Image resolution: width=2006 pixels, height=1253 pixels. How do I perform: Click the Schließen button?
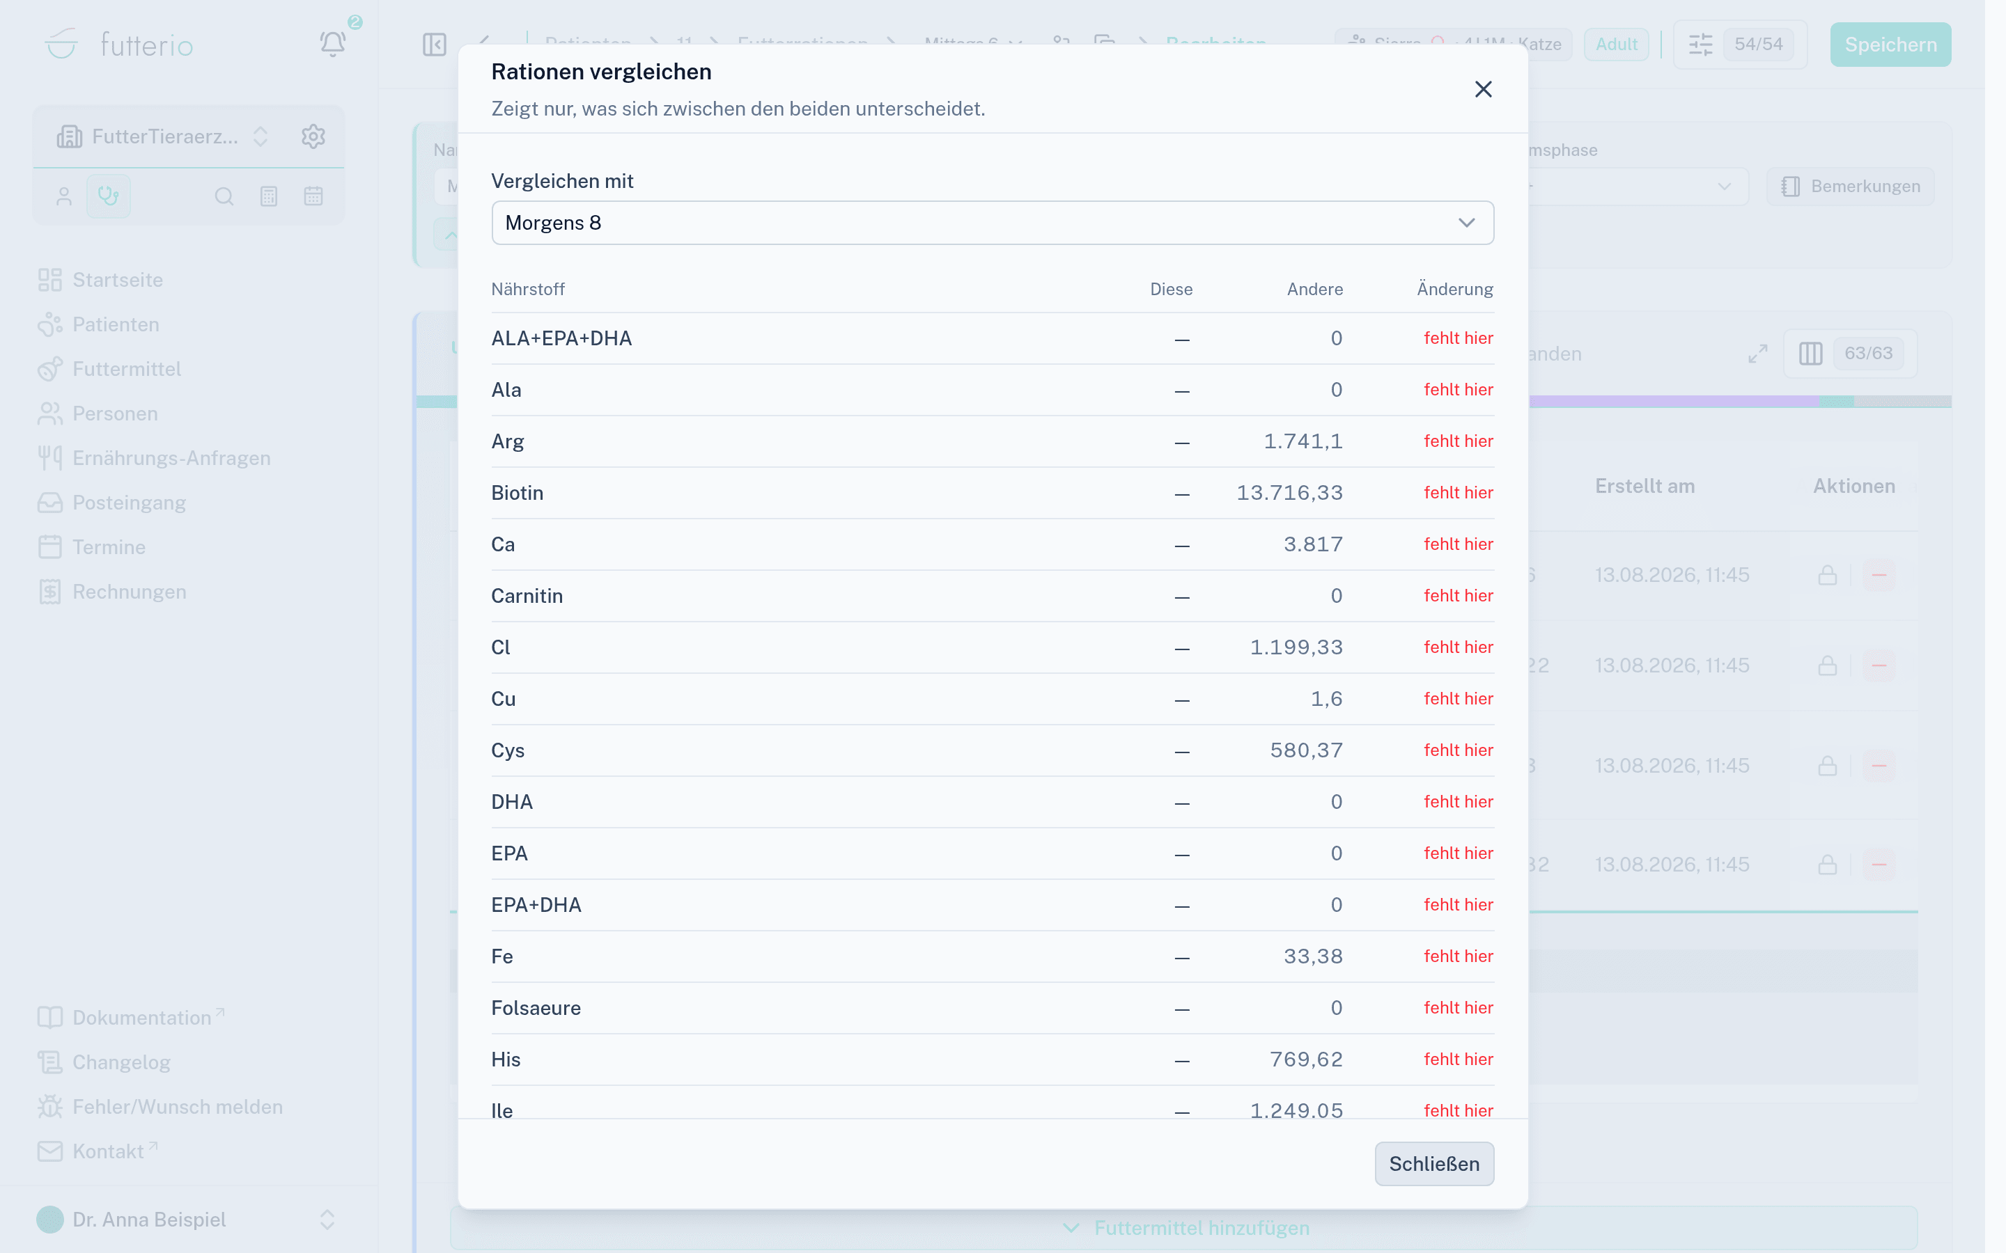[1433, 1163]
